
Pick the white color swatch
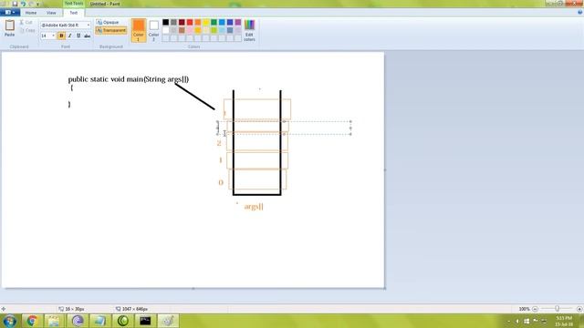click(166, 30)
